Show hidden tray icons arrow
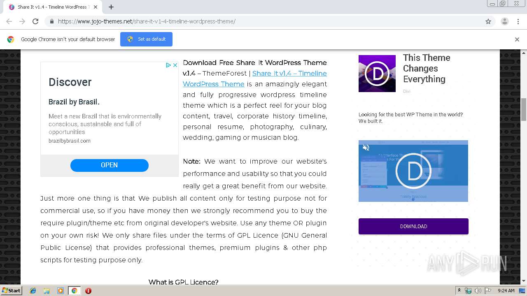 coord(459,291)
